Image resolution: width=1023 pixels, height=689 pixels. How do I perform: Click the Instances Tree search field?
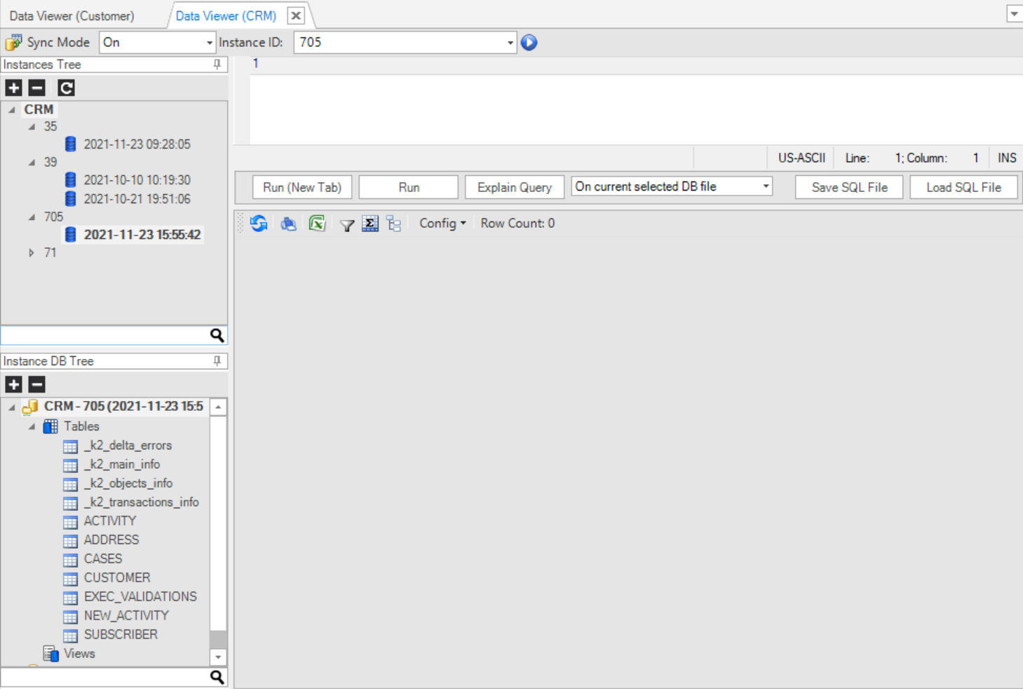point(105,335)
